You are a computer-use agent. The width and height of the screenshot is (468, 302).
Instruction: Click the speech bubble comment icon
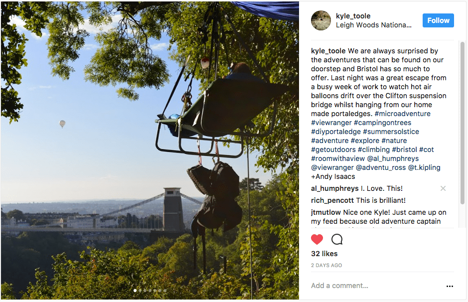click(337, 240)
